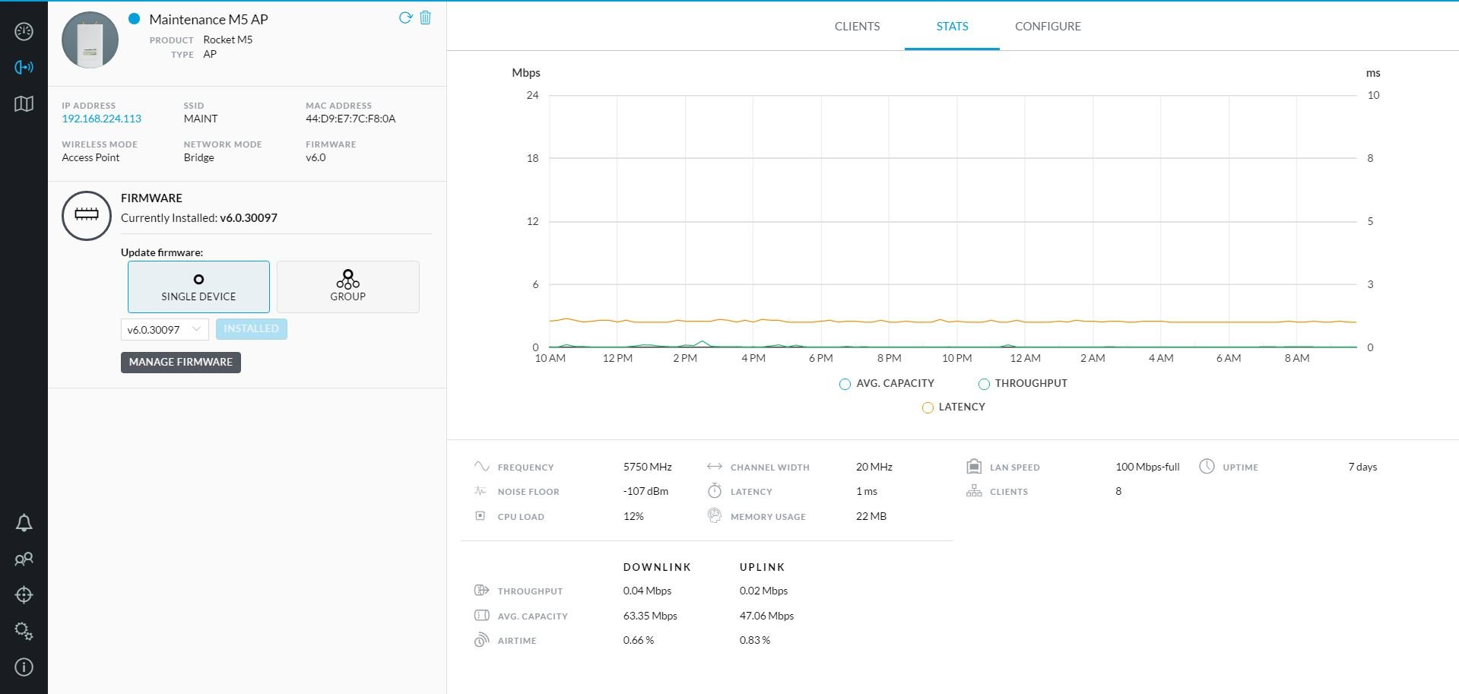Screen dimensions: 1459x694
Task: Switch to the Configure tab
Action: pyautogui.click(x=1048, y=26)
